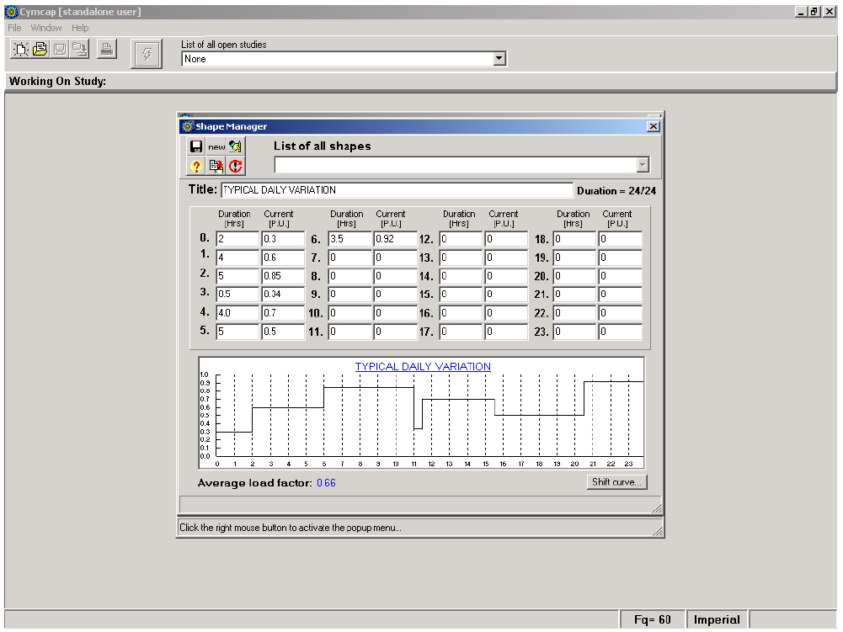Click row 4 Duration field with 4.0

click(237, 313)
